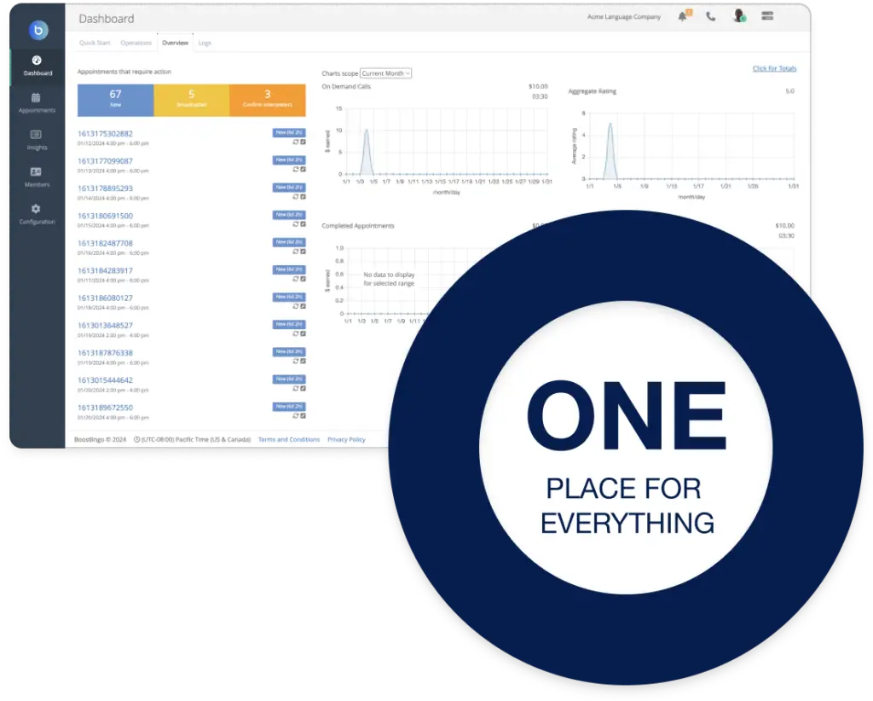The image size is (873, 701).
Task: Switch to the Operations tab
Action: [136, 43]
